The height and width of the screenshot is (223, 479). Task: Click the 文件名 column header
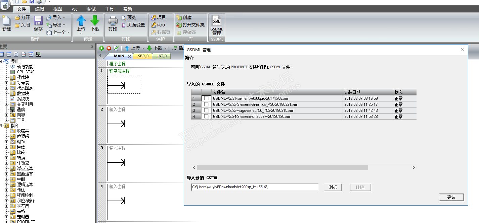coord(277,92)
